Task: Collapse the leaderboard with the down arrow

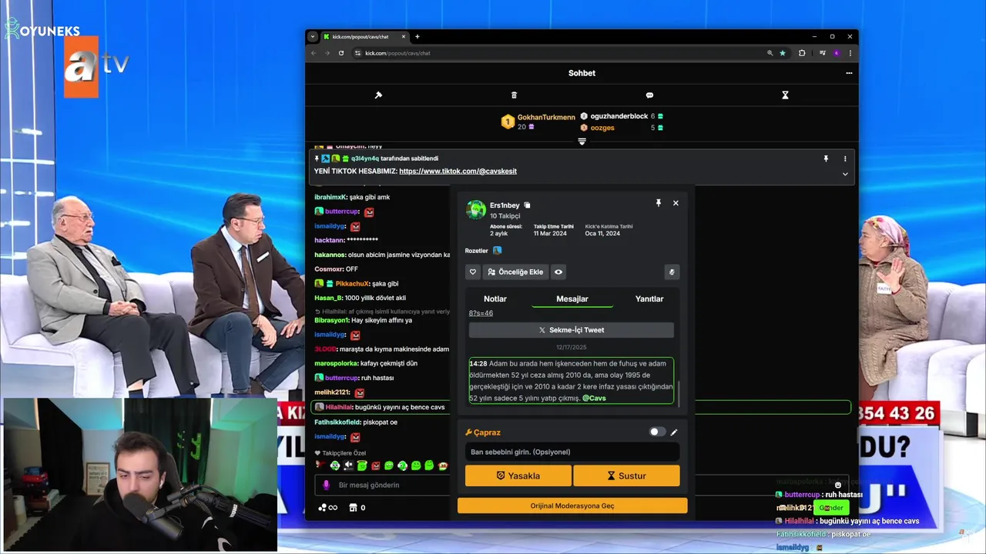Action: (x=582, y=142)
